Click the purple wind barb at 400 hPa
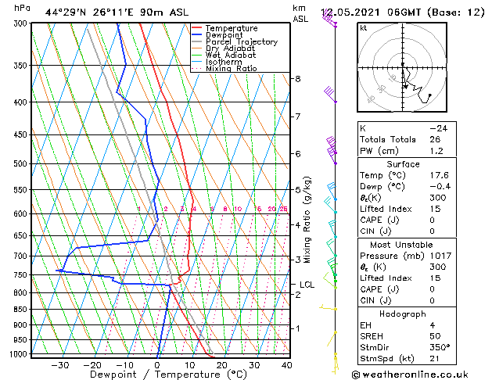The image size is (492, 380). coord(330,95)
